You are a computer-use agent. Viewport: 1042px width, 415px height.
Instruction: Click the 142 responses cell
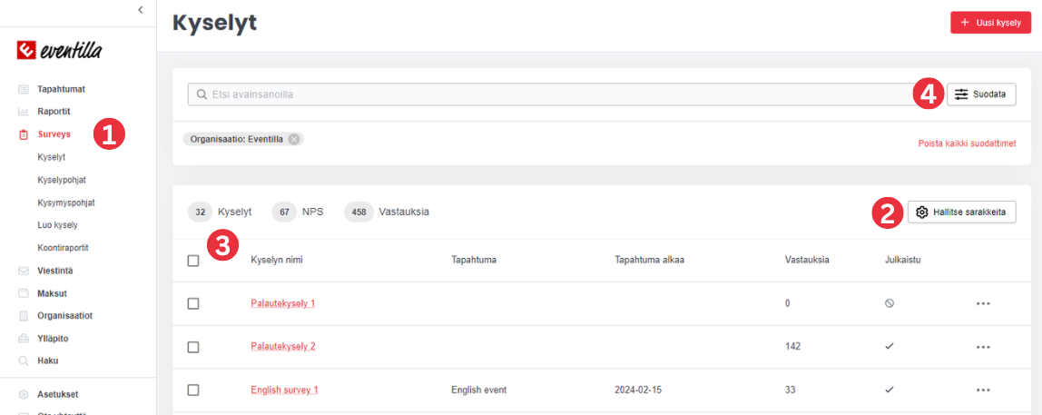792,347
